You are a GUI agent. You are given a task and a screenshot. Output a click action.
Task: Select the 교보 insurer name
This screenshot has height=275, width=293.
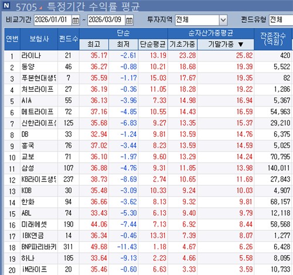28,157
